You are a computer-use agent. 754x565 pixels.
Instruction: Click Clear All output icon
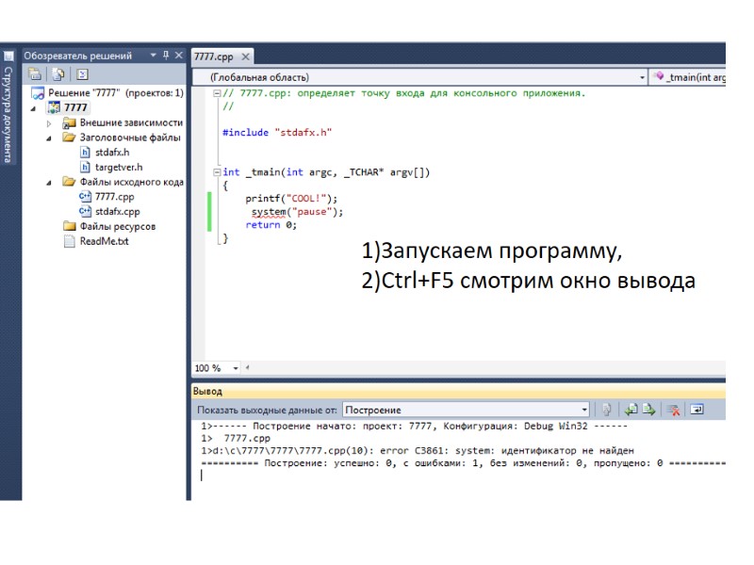pyautogui.click(x=674, y=410)
